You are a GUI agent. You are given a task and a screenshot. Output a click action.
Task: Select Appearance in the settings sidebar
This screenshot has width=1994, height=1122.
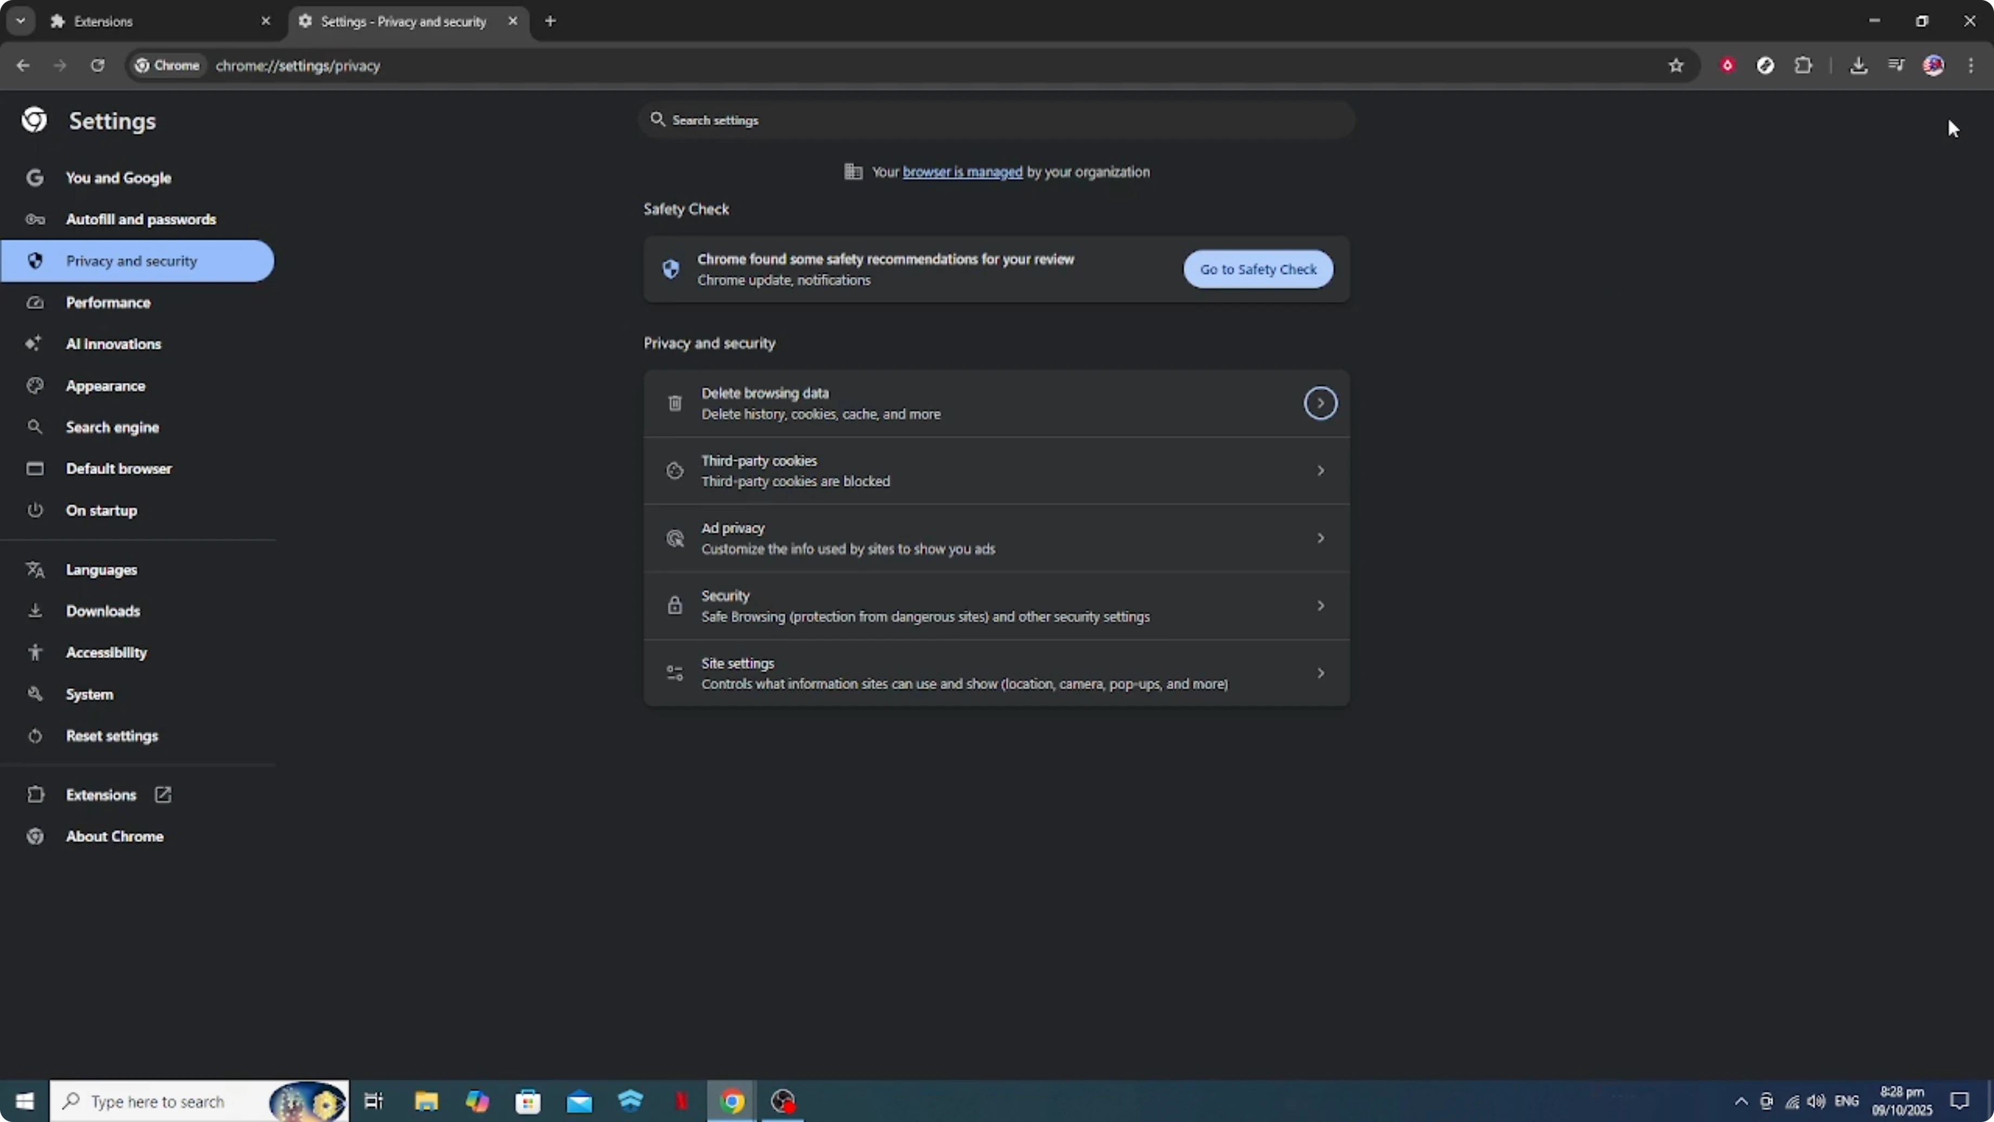(x=105, y=385)
